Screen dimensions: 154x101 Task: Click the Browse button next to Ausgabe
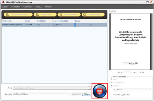76,94
